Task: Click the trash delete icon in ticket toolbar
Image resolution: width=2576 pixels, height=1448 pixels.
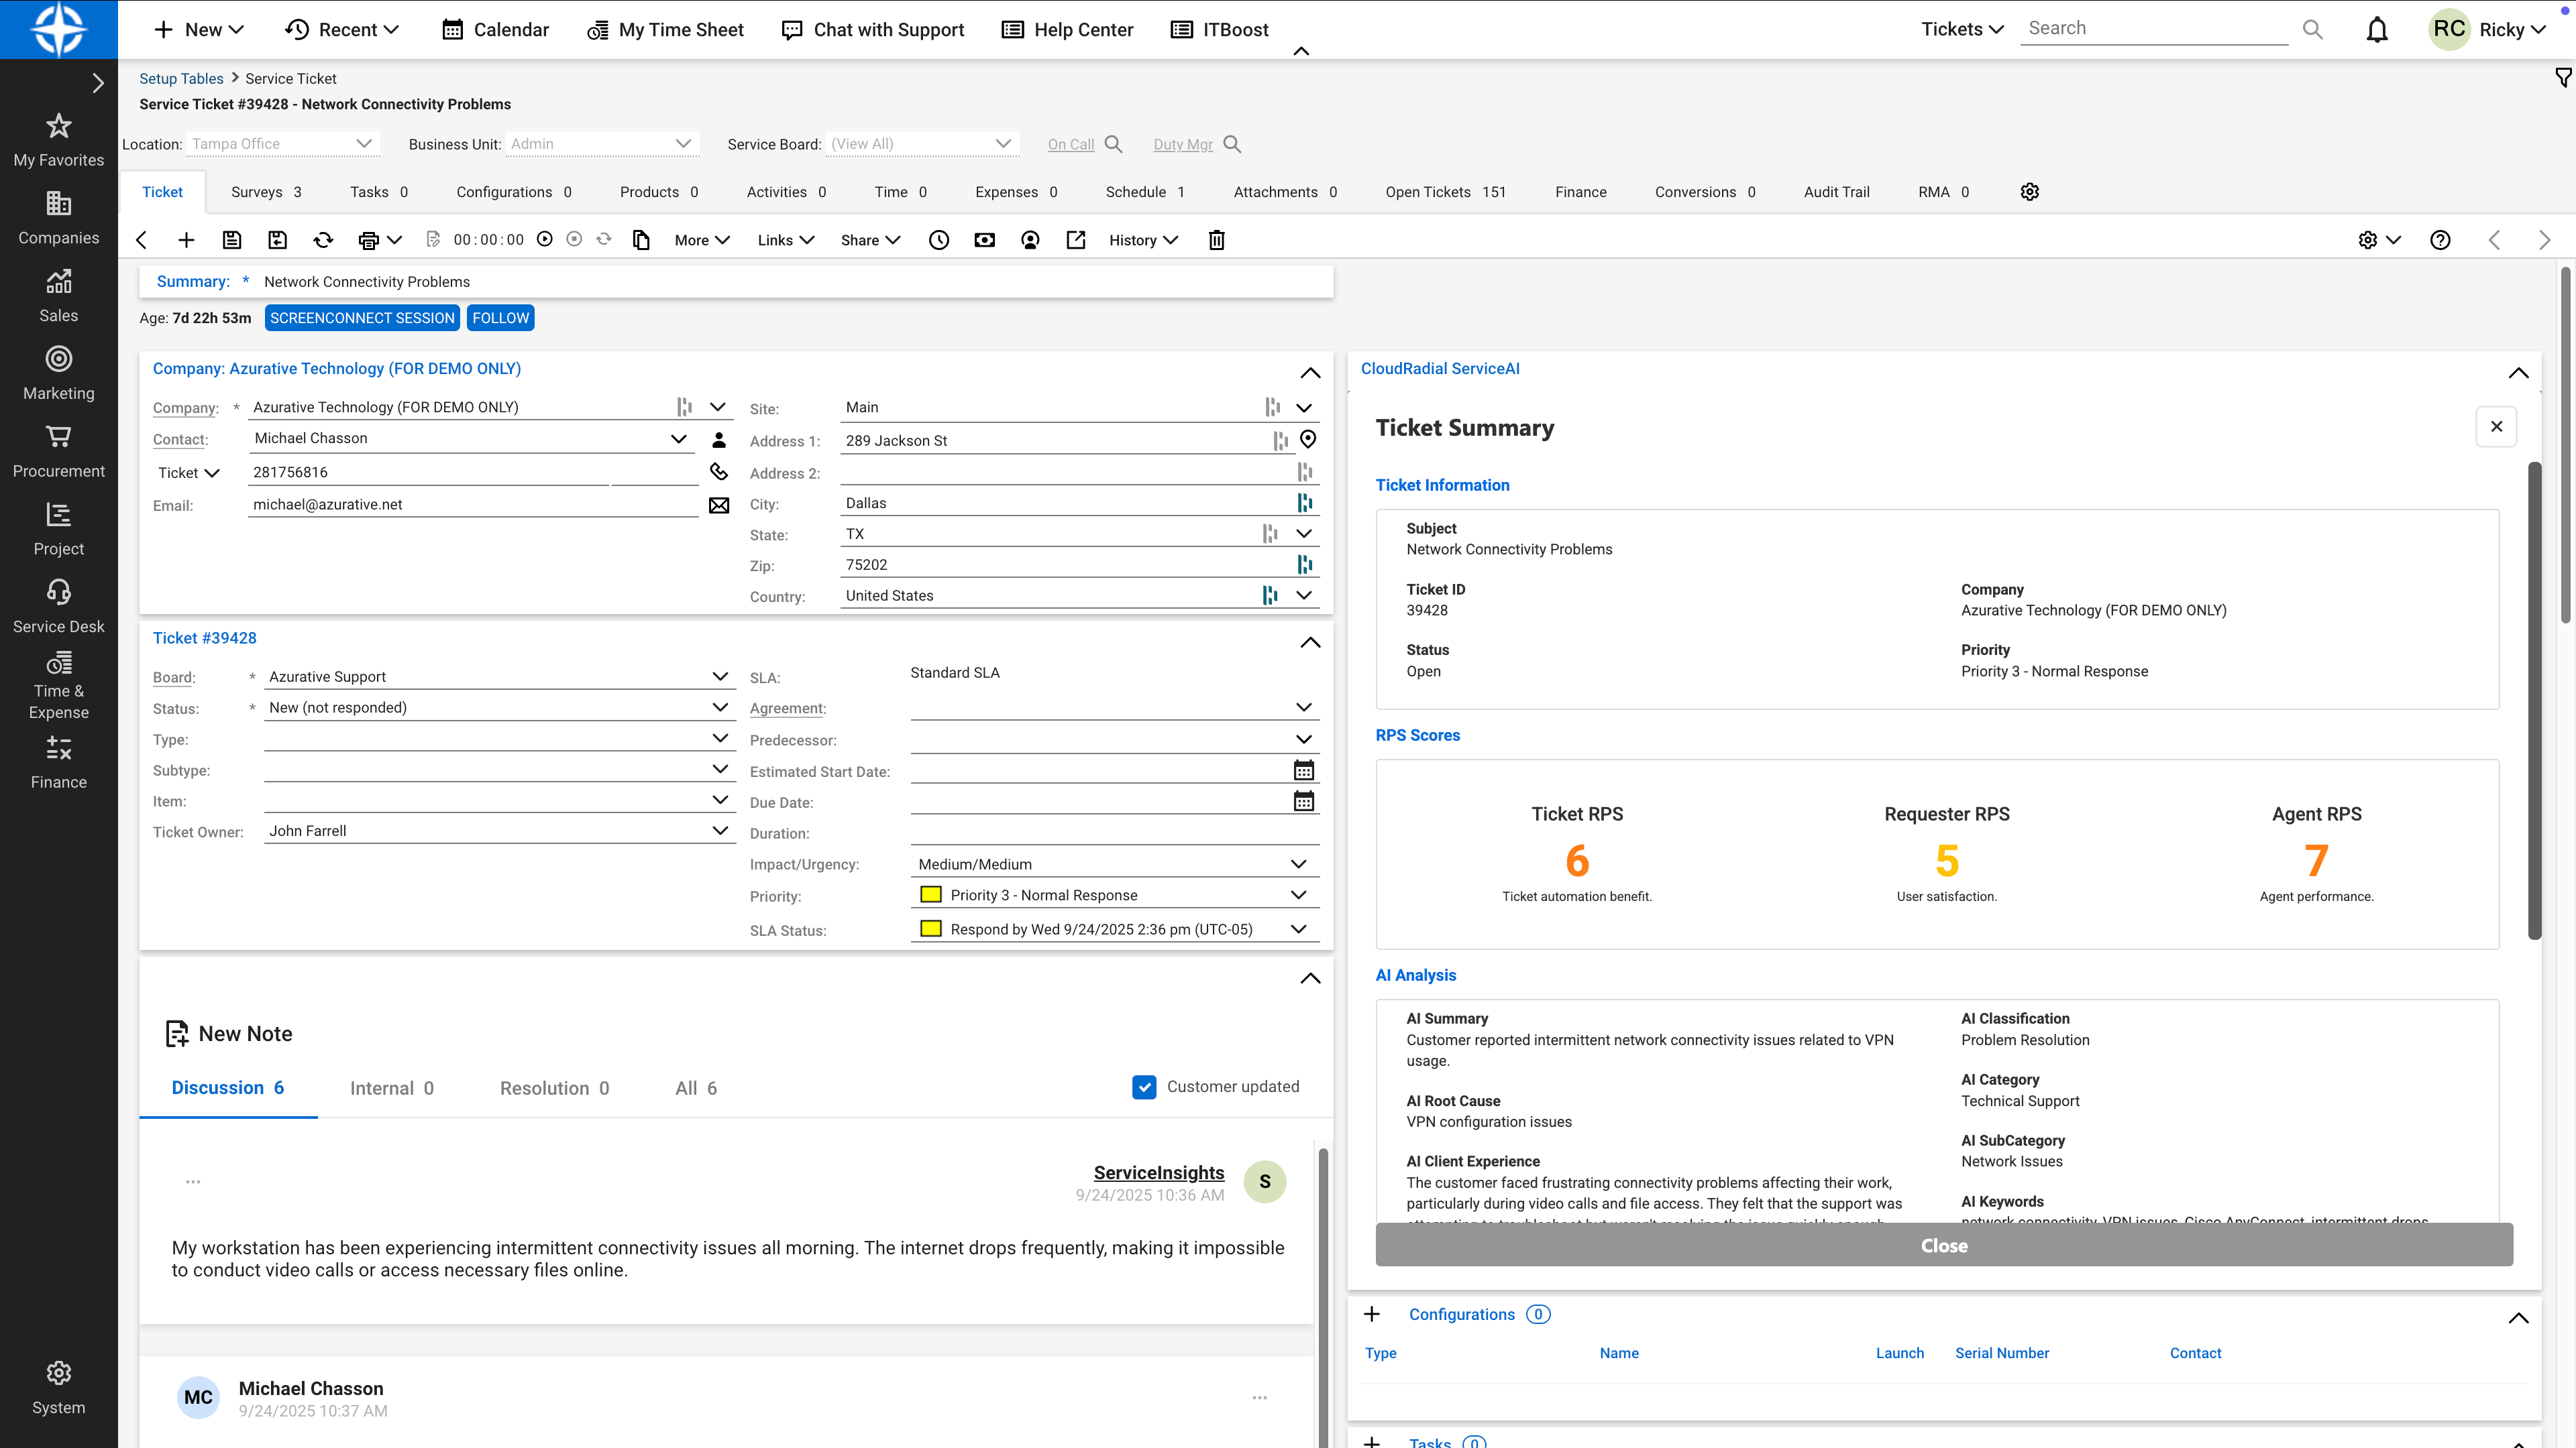Action: click(1216, 240)
